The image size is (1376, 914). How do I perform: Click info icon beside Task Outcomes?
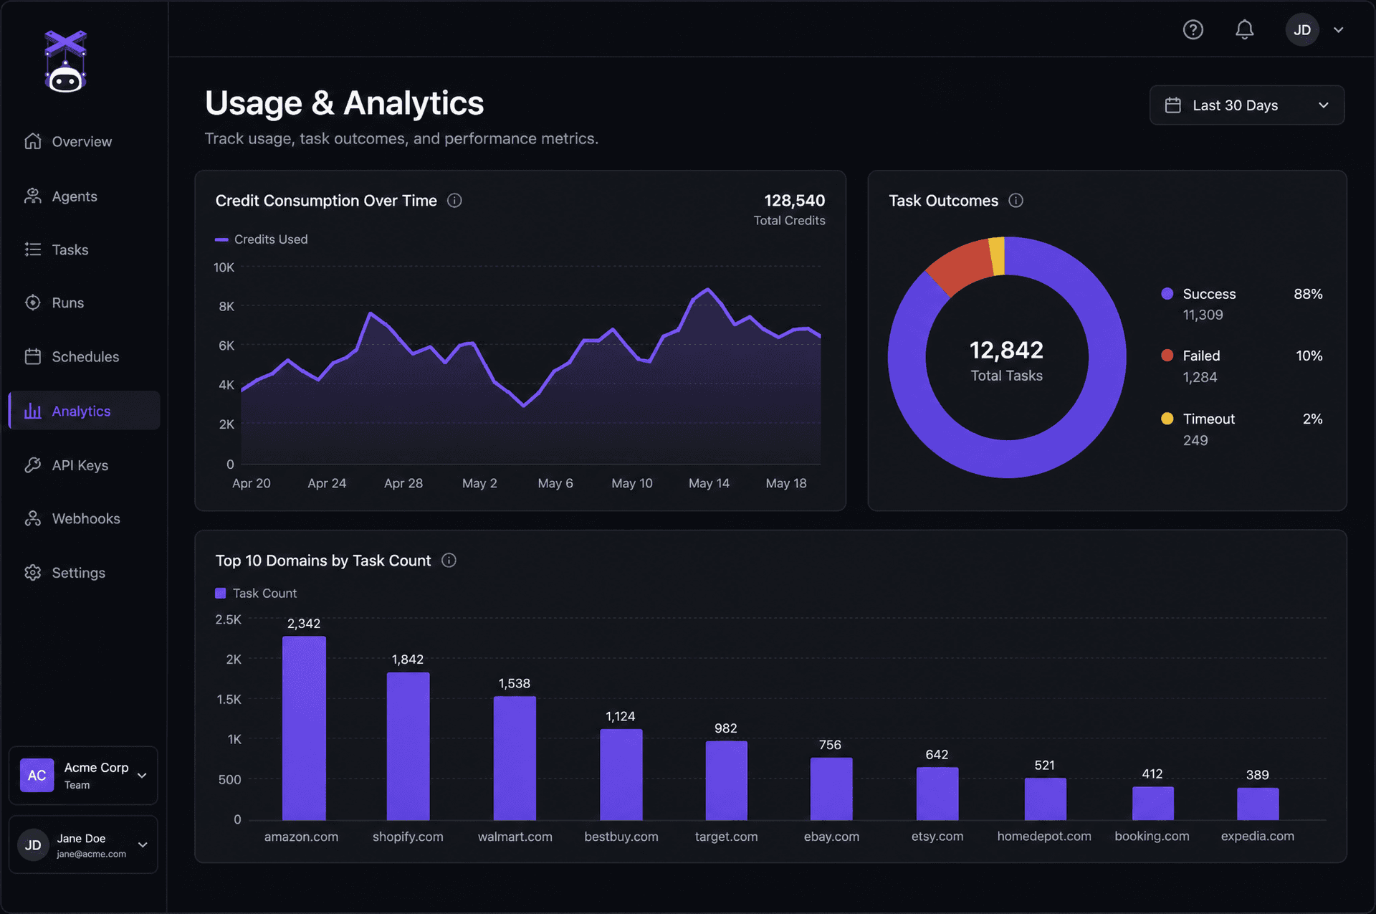coord(1016,201)
